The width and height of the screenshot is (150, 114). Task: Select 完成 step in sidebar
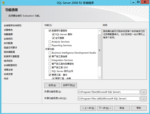pyautogui.click(x=6, y=78)
